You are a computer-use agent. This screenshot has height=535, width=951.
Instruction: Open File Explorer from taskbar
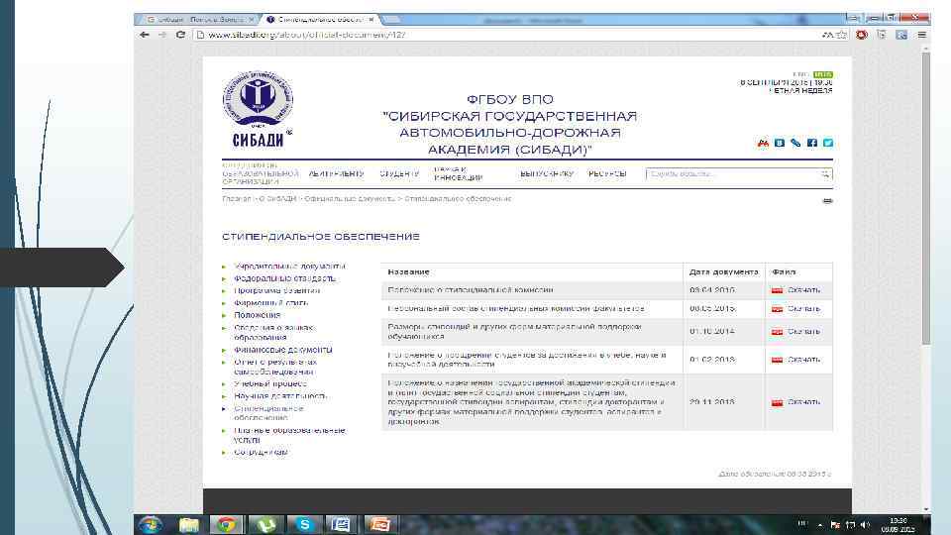188,525
